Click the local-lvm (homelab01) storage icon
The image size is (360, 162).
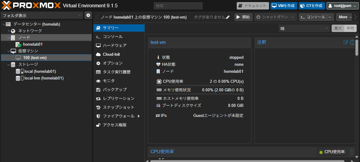(19, 78)
